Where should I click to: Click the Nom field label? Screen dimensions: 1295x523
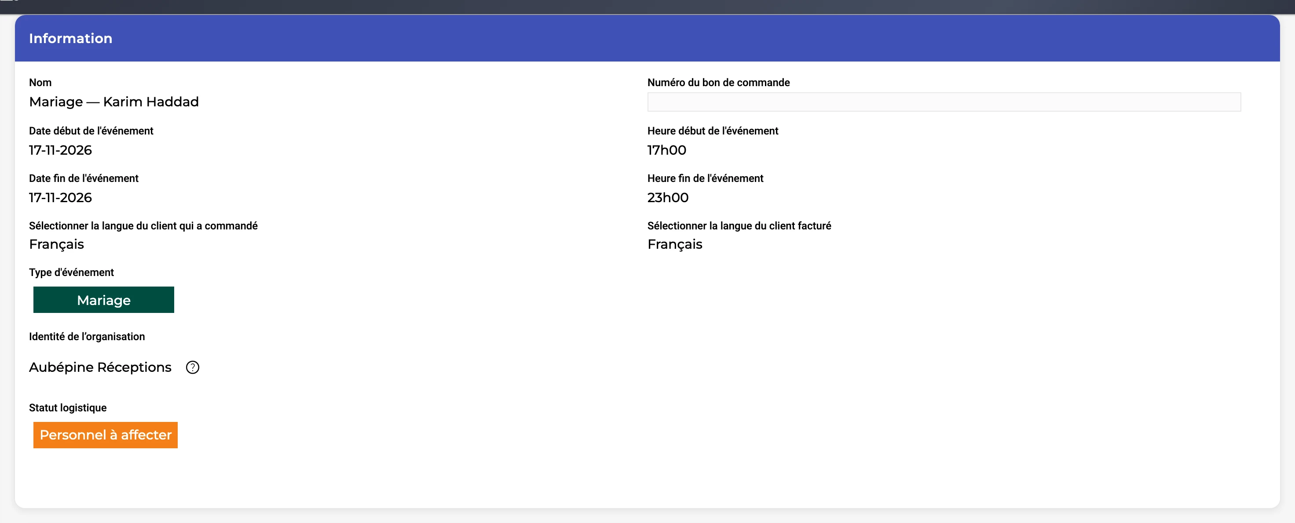(x=40, y=82)
